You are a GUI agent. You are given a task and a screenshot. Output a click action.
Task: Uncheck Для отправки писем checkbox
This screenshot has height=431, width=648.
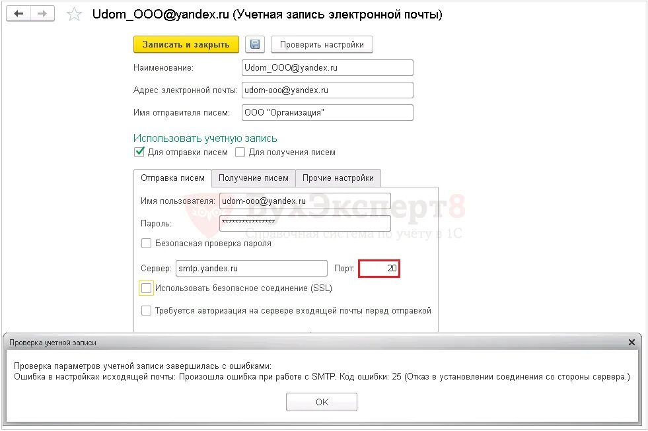(x=139, y=152)
